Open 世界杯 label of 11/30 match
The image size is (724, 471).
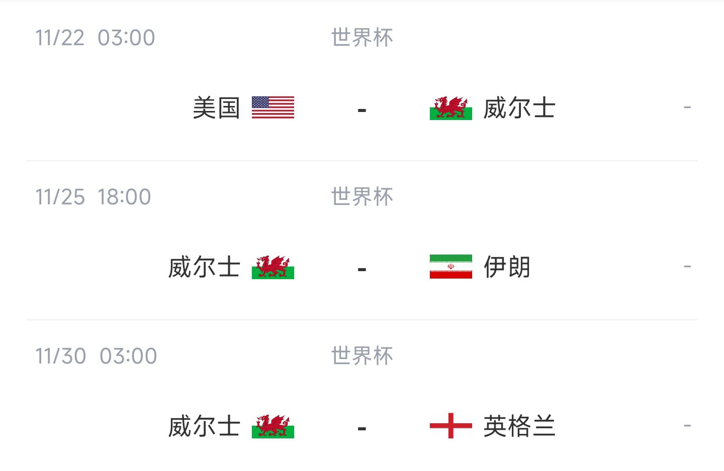click(x=362, y=356)
